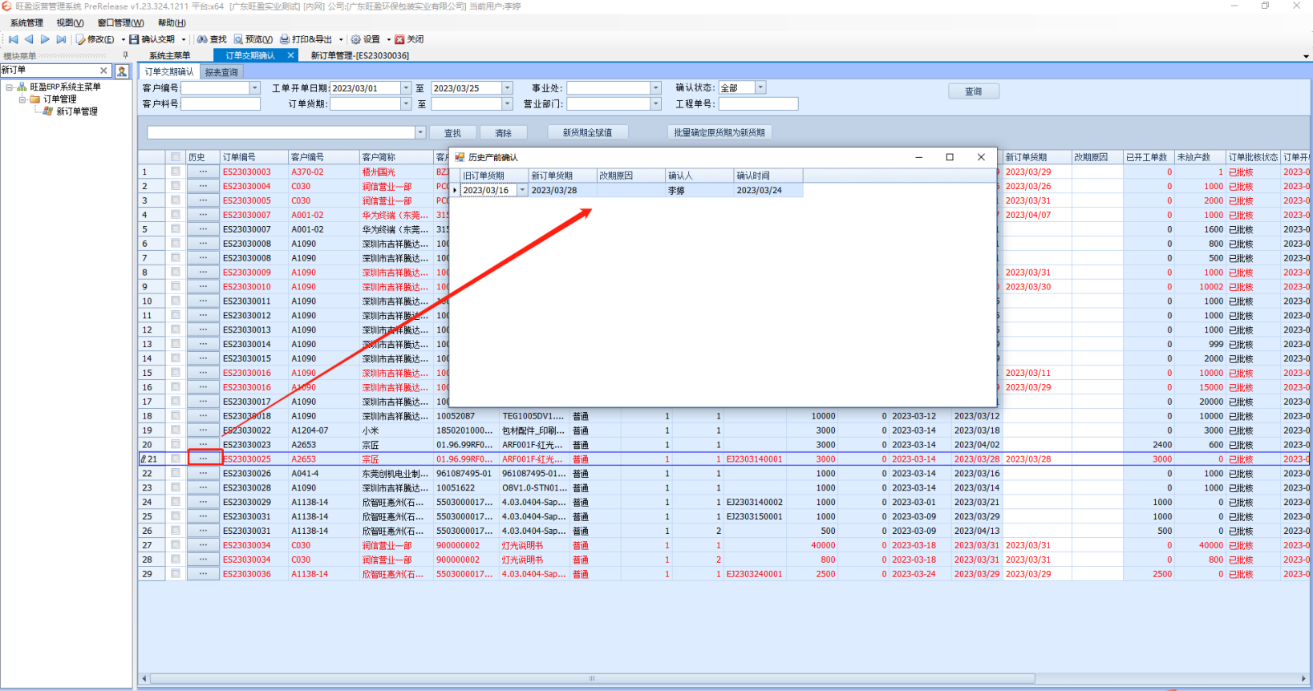1313x691 pixels.
Task: Open the dropdown arrow next to 修改(E)
Action: (x=123, y=39)
